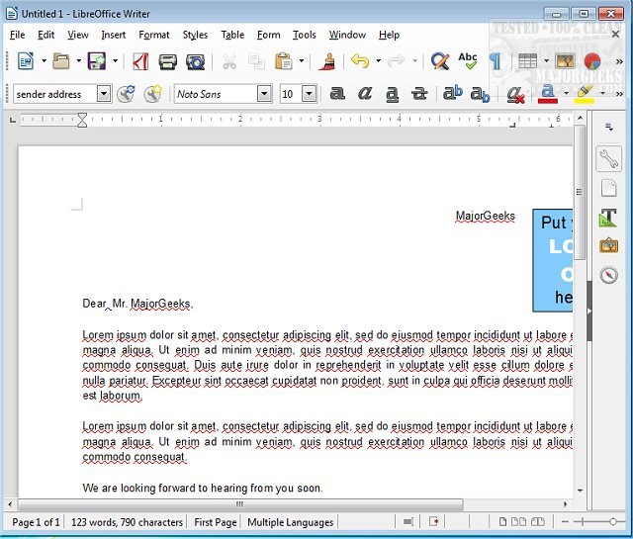Open the Format menu

154,36
